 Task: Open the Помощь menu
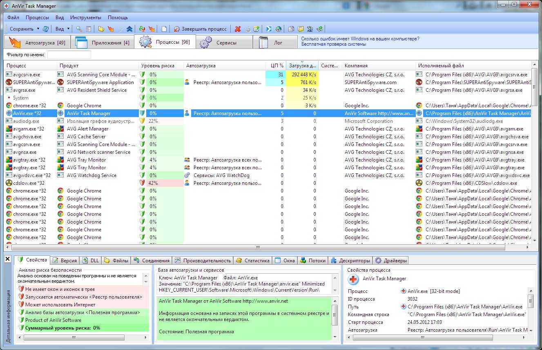118,18
